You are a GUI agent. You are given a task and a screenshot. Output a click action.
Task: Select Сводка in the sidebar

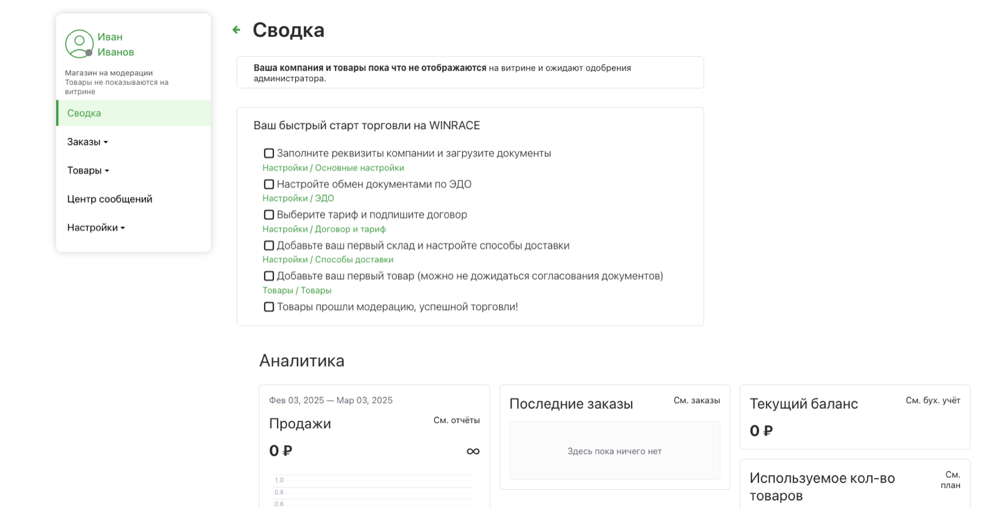tap(133, 113)
